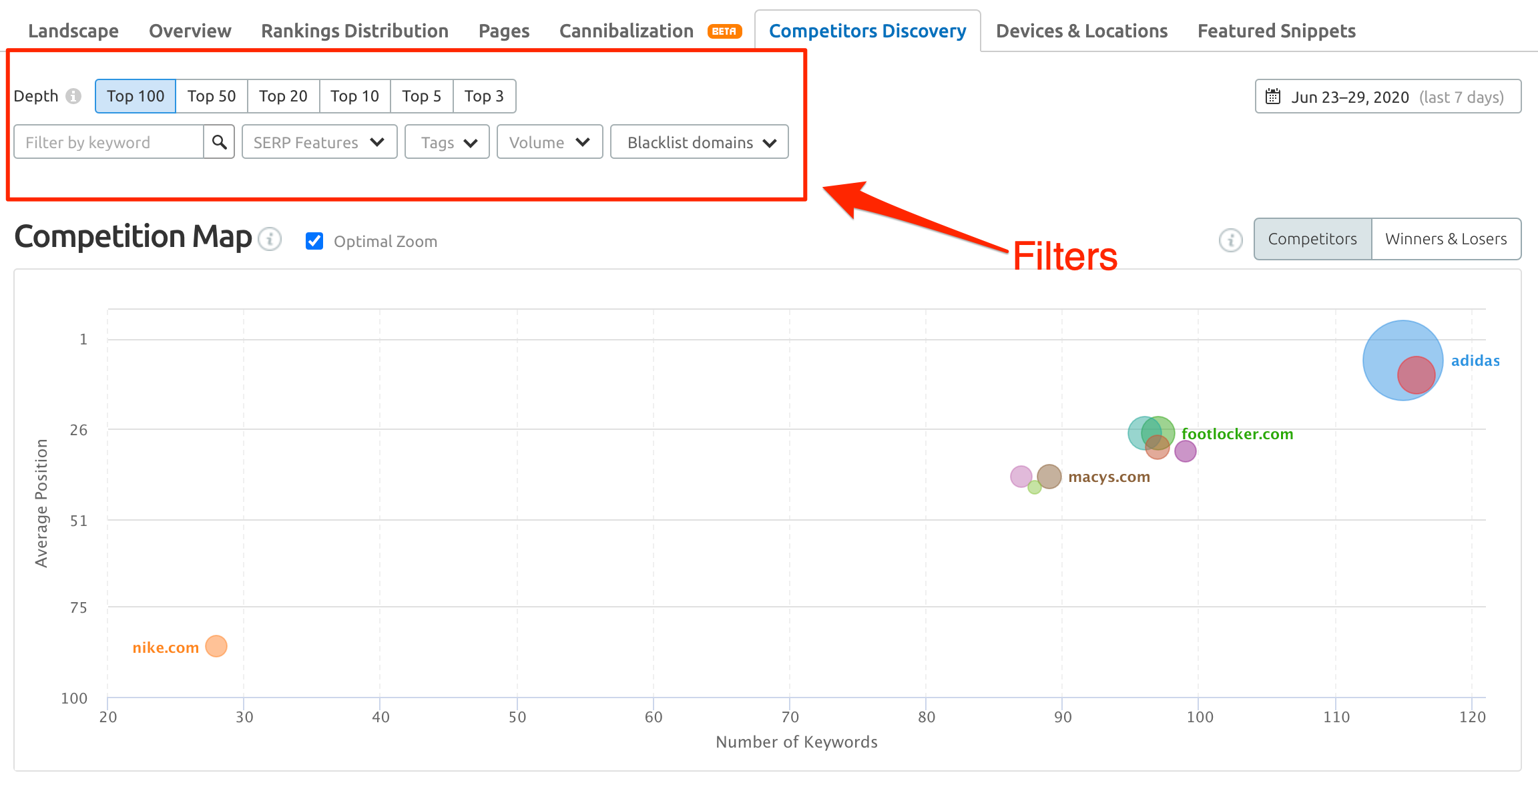This screenshot has width=1538, height=801.
Task: Click the pink bubble left of macys.com
Action: 1021,476
